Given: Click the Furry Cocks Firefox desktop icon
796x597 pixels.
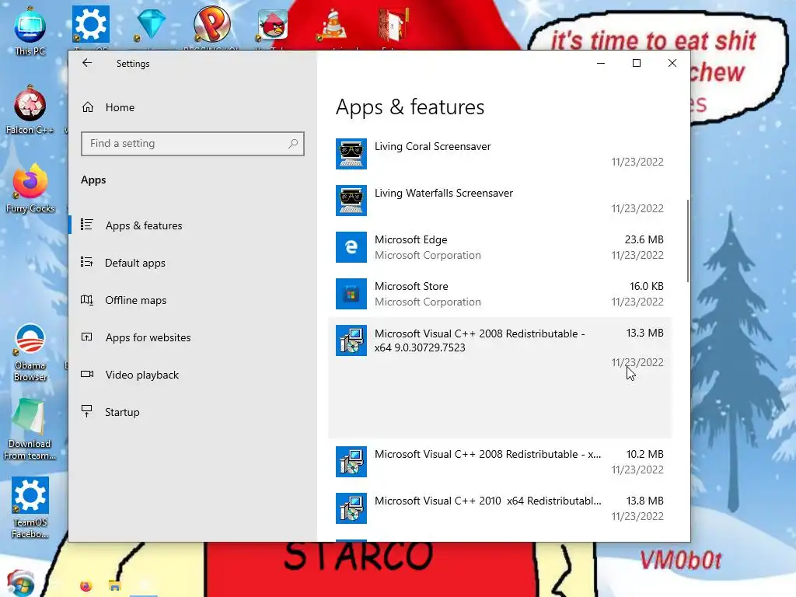Looking at the screenshot, I should (30, 189).
